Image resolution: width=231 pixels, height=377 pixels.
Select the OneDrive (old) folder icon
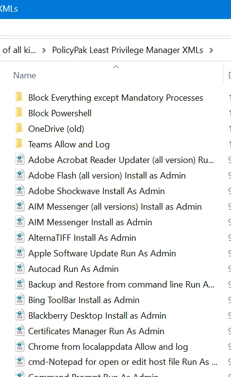pos(19,128)
